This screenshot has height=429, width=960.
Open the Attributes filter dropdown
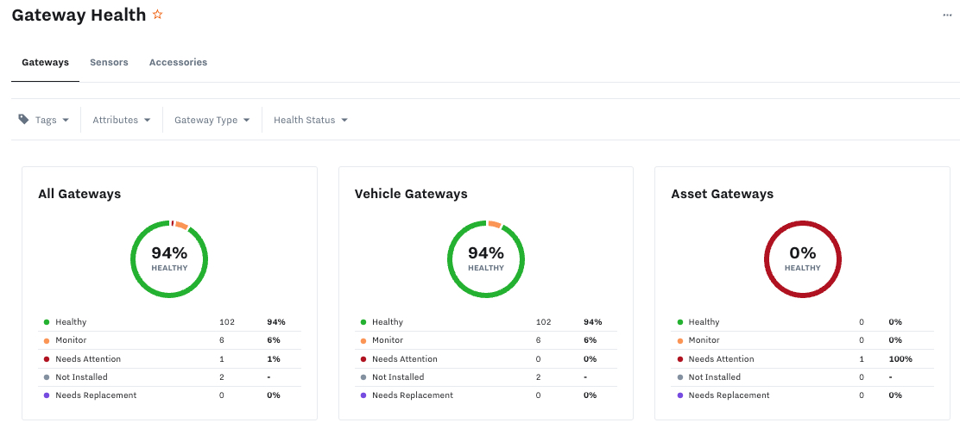[121, 120]
